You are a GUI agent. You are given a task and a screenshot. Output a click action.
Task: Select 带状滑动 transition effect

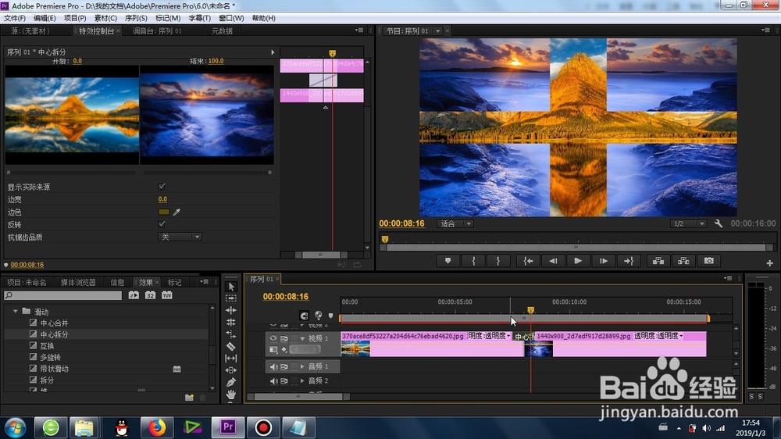coord(54,369)
